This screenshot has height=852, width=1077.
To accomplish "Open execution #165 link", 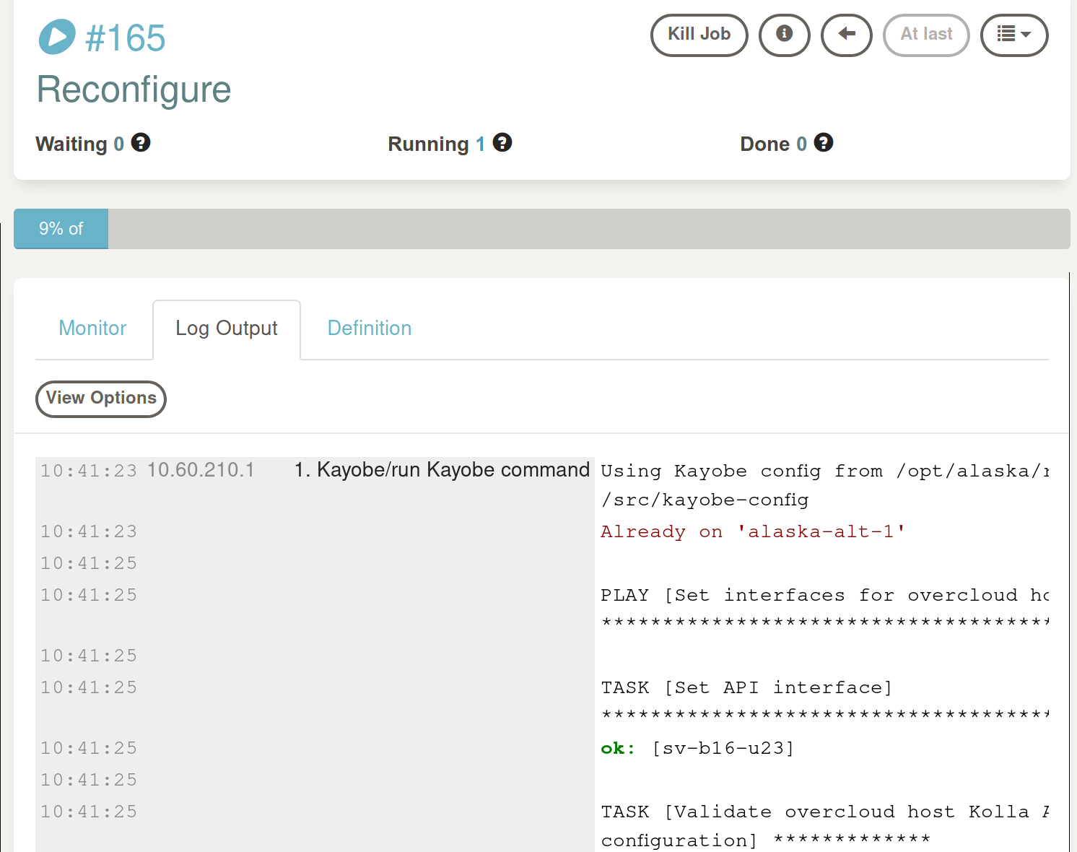I will [x=126, y=38].
